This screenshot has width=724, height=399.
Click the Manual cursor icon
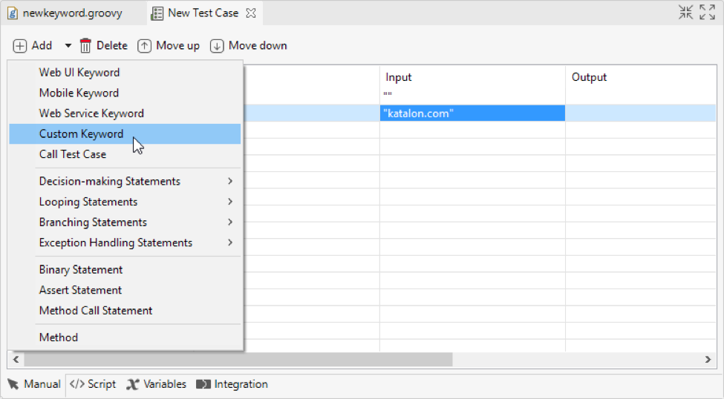(13, 384)
